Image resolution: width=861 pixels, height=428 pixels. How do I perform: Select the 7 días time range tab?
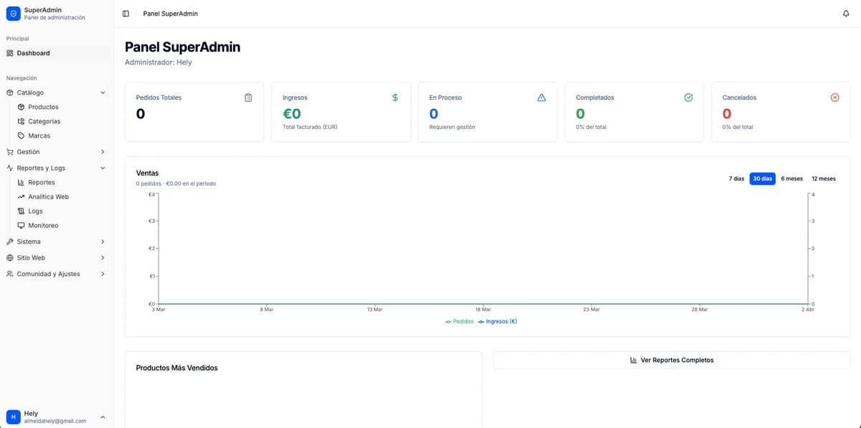pyautogui.click(x=736, y=179)
